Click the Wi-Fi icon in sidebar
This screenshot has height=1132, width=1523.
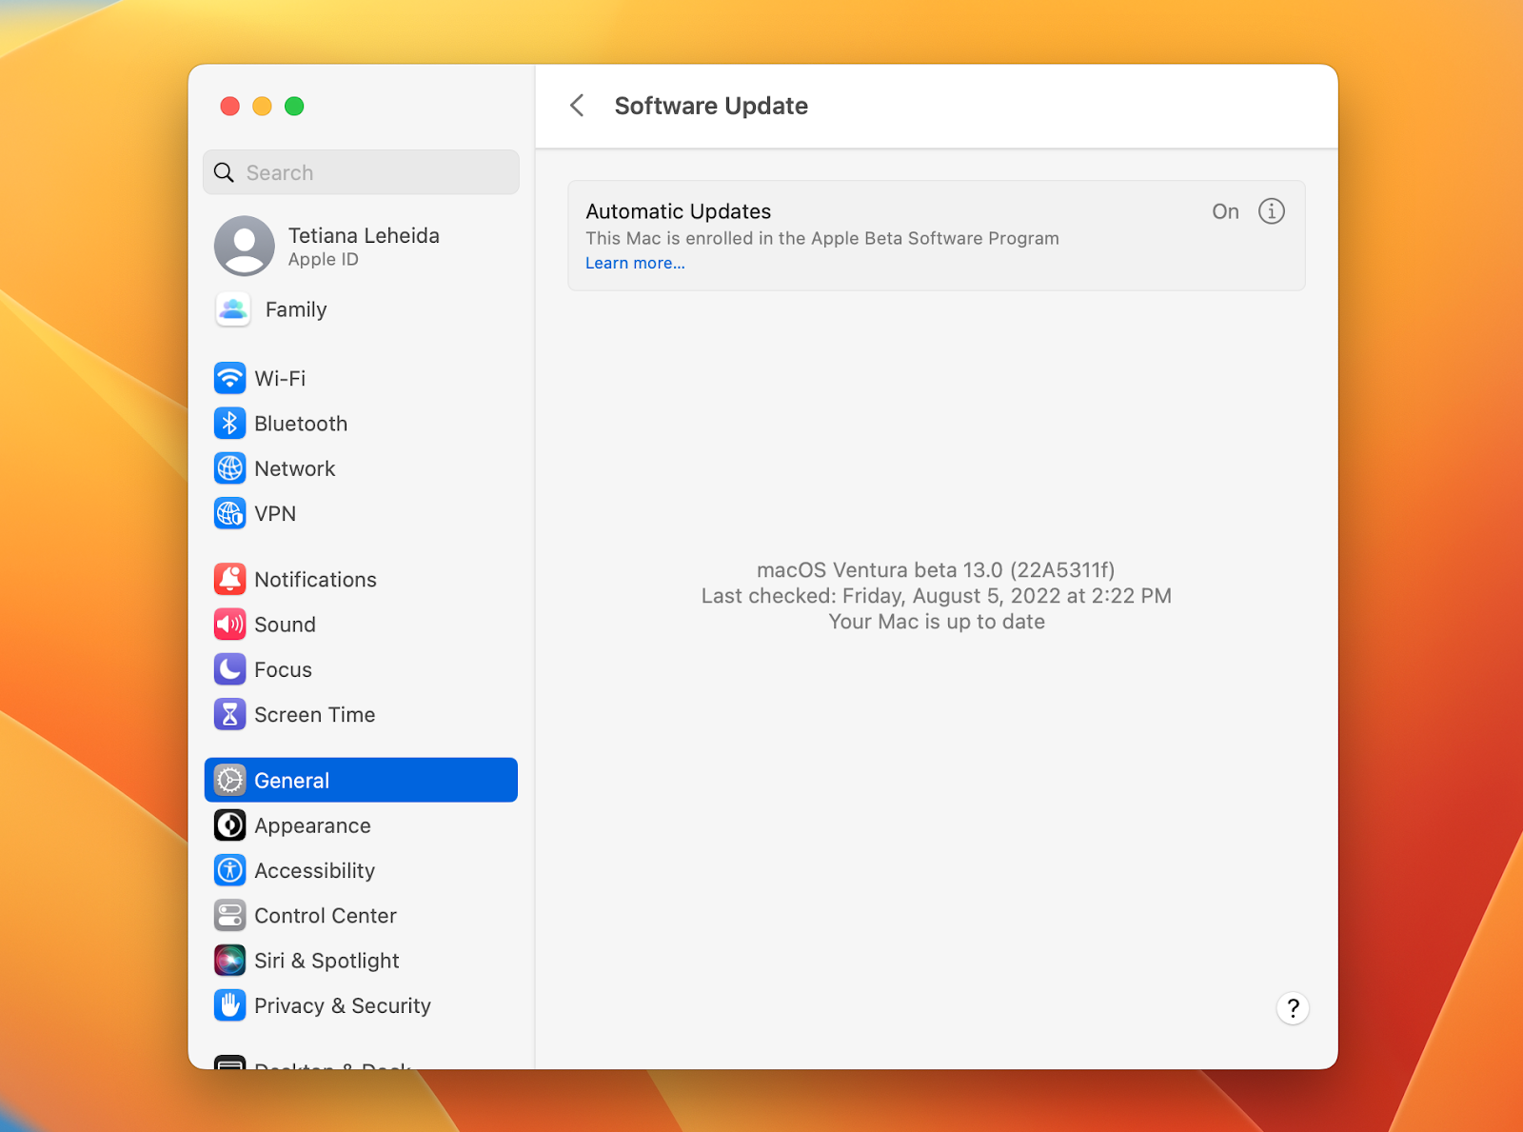(229, 378)
